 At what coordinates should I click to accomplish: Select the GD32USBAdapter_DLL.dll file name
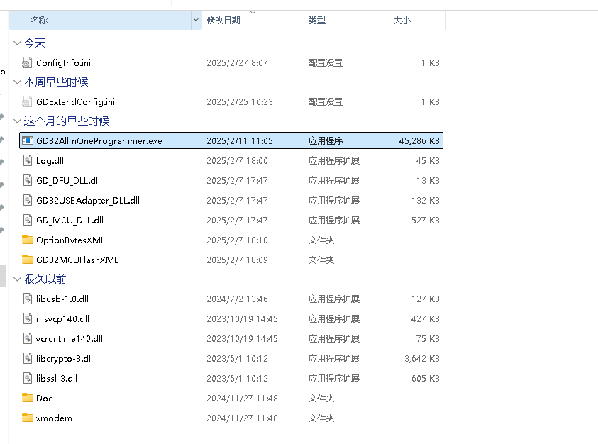click(x=88, y=201)
